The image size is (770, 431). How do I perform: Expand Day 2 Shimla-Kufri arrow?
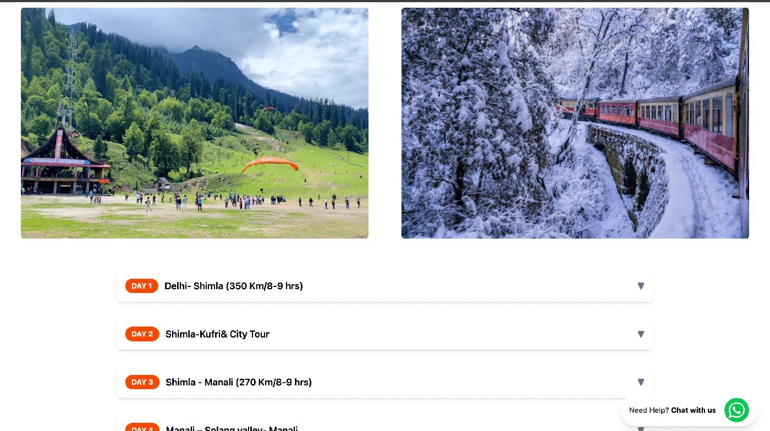[641, 334]
